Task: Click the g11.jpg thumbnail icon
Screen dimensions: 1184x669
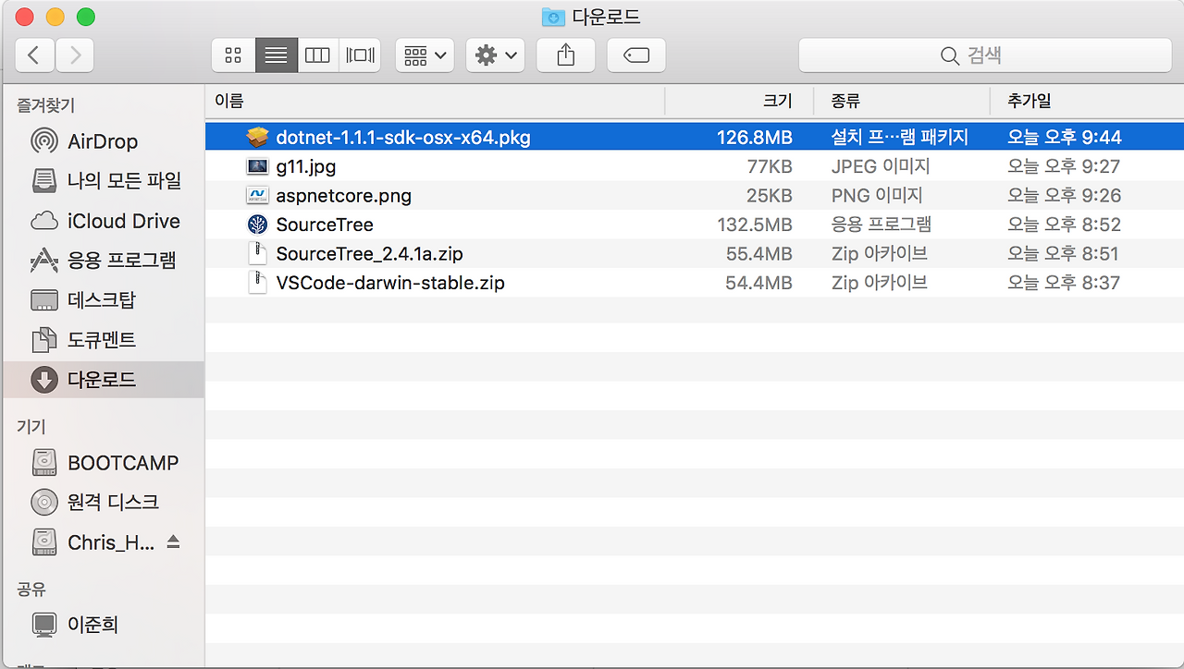Action: click(x=257, y=167)
